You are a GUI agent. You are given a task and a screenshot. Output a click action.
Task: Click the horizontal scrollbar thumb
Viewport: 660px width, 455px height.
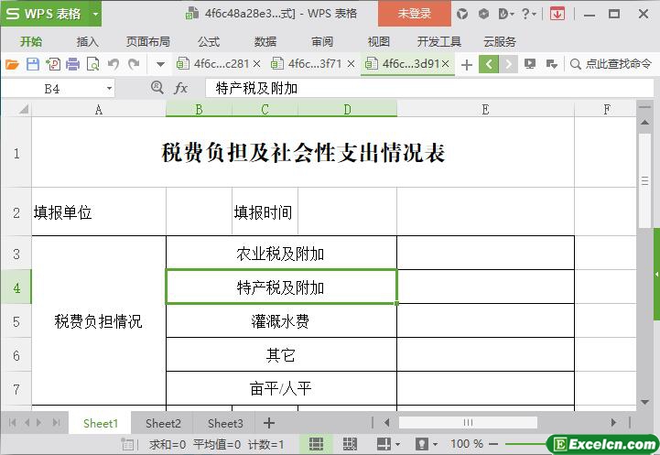point(467,423)
